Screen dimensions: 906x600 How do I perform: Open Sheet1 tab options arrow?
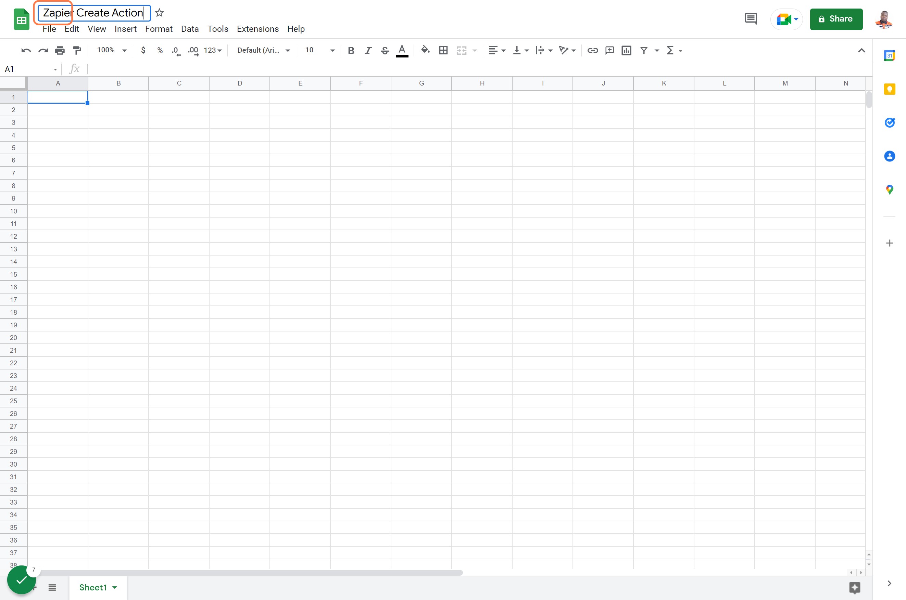[x=114, y=587]
